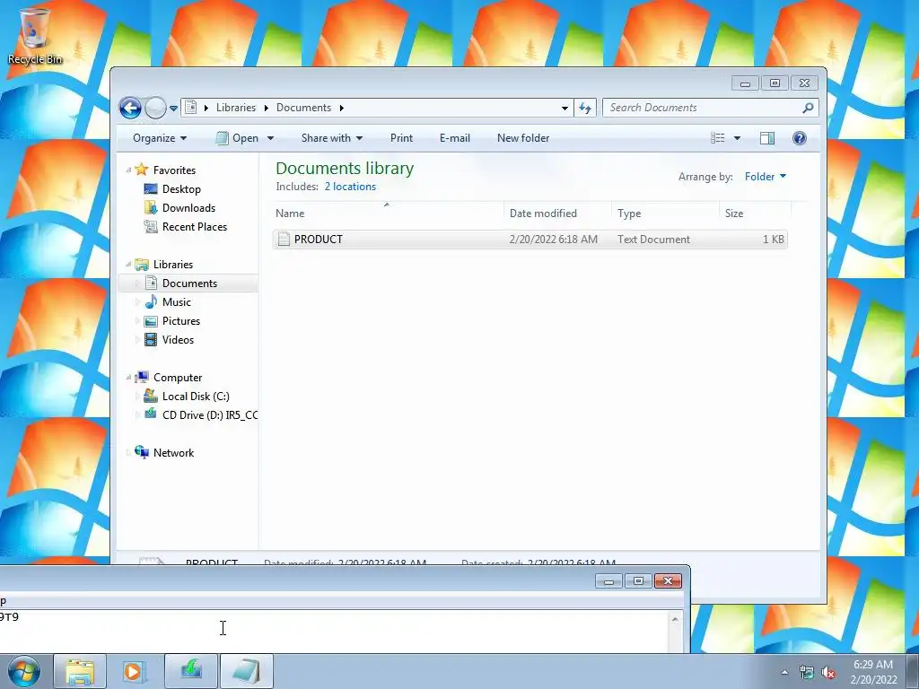The width and height of the screenshot is (919, 689).
Task: Click third taskbar app with green arrow
Action: pos(191,671)
